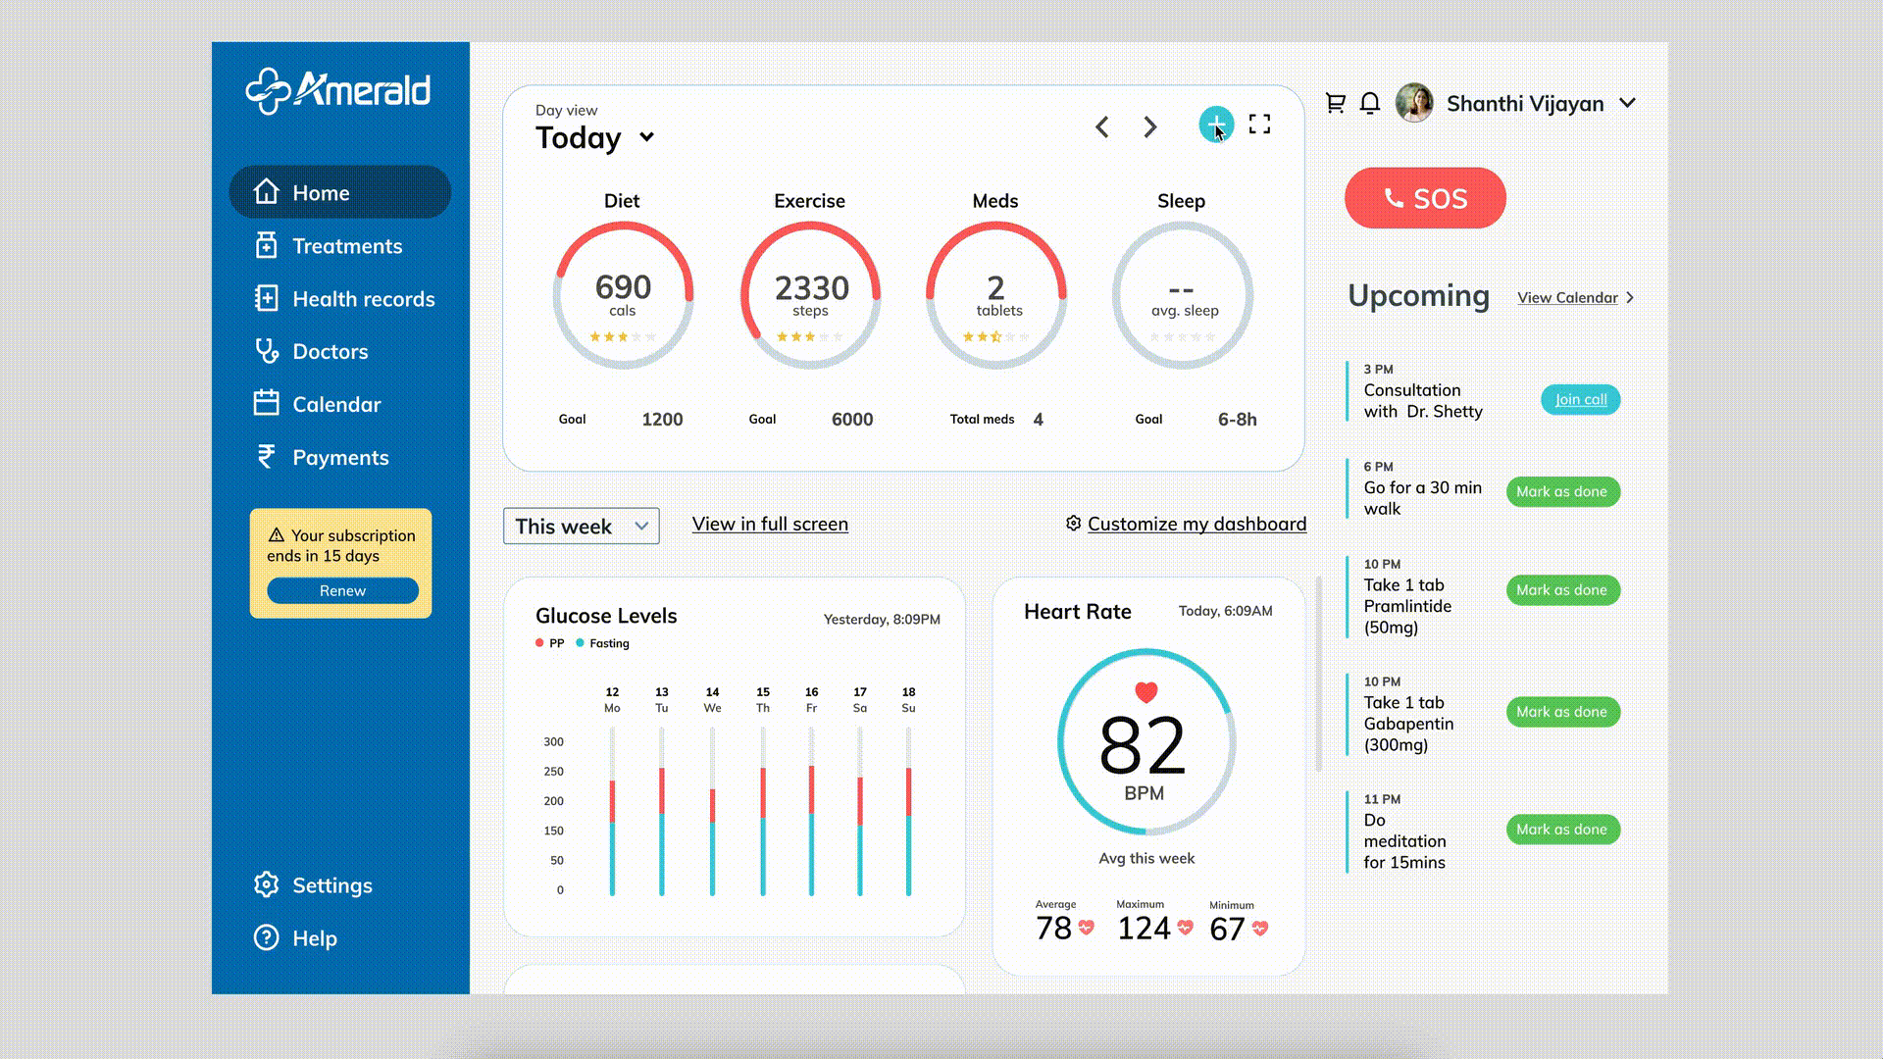Click the Exercise star rating
1883x1059 pixels.
pyautogui.click(x=810, y=336)
